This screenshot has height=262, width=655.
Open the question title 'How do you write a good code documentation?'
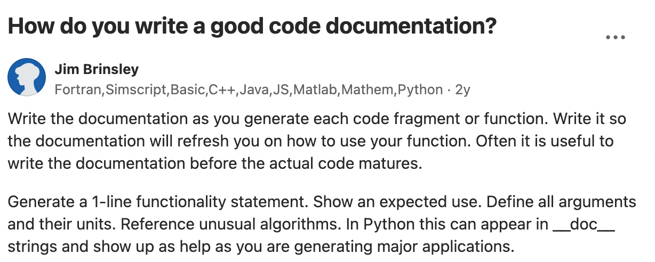point(252,26)
